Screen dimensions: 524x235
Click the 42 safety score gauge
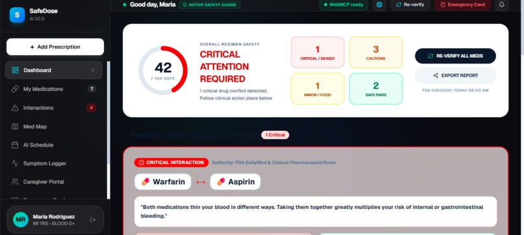pyautogui.click(x=163, y=70)
